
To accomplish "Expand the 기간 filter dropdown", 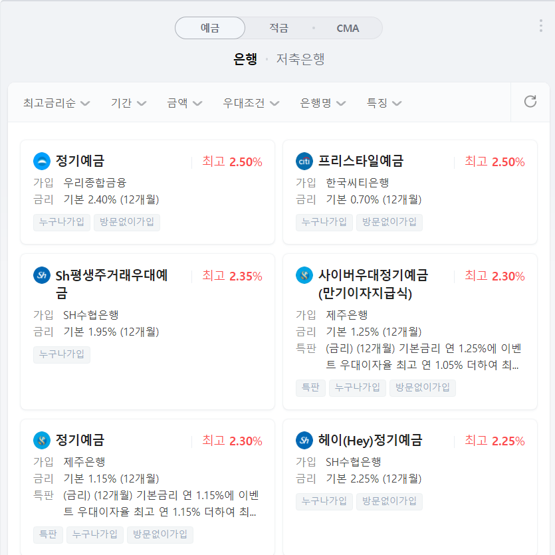I will click(128, 103).
